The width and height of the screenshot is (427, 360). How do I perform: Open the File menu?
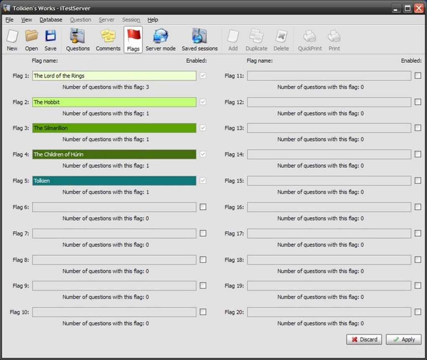[9, 20]
